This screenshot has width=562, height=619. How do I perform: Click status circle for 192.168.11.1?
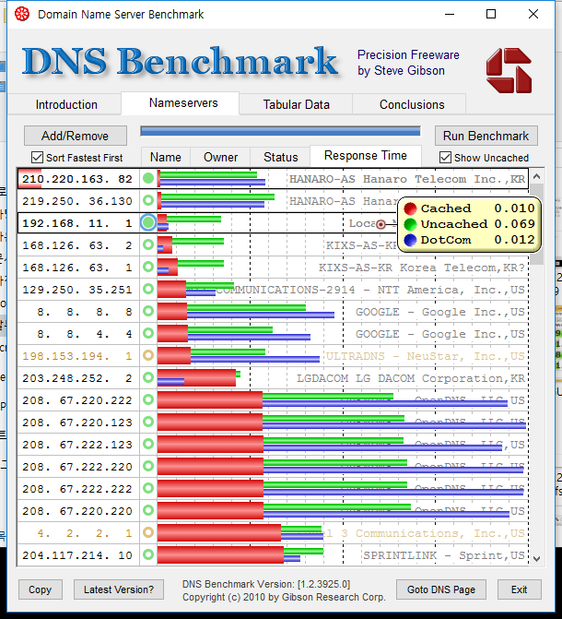pos(148,222)
